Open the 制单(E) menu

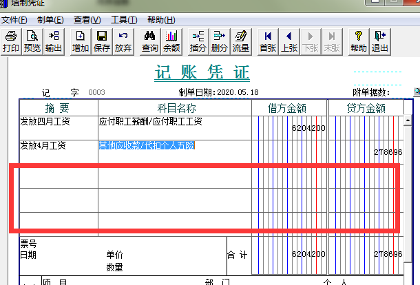[x=50, y=20]
